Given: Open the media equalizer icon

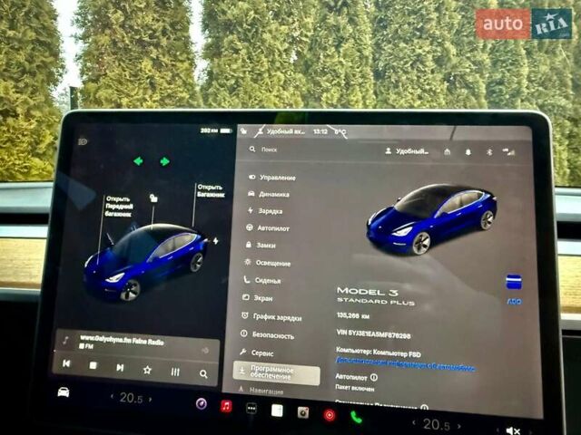Looking at the screenshot, I should [175, 371].
